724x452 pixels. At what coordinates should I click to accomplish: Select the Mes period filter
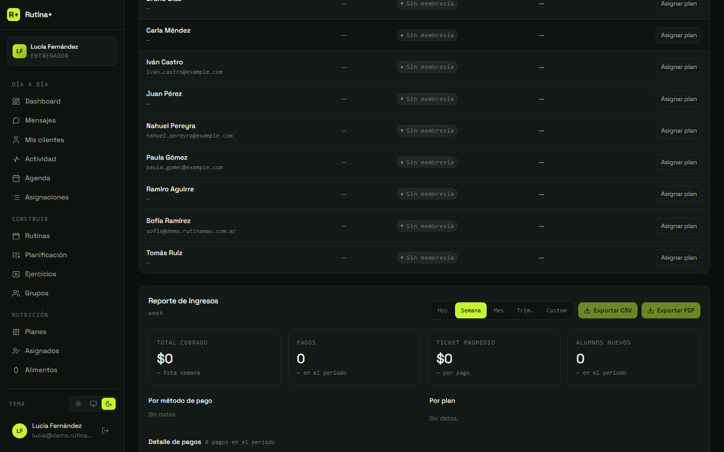tap(499, 310)
